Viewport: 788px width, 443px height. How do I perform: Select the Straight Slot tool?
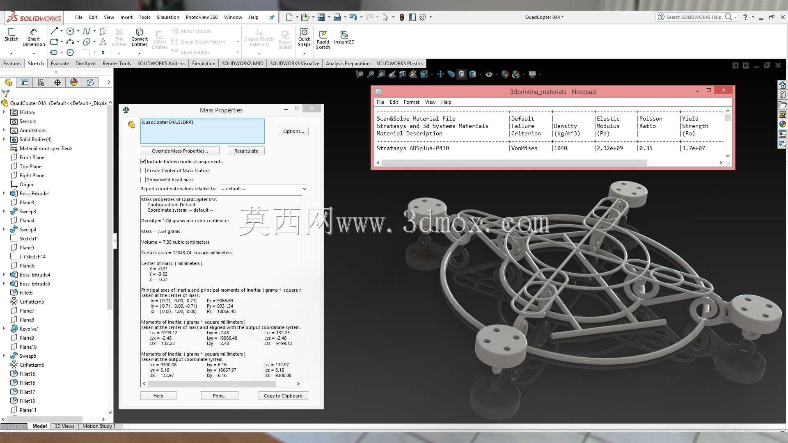(54, 53)
